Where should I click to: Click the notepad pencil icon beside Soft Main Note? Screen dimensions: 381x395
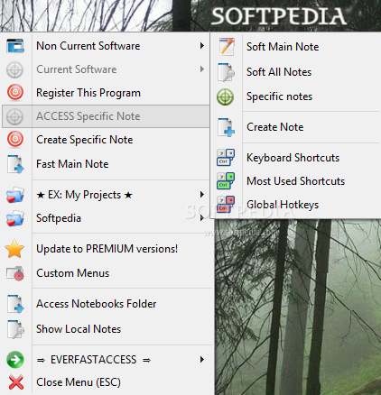tap(227, 47)
